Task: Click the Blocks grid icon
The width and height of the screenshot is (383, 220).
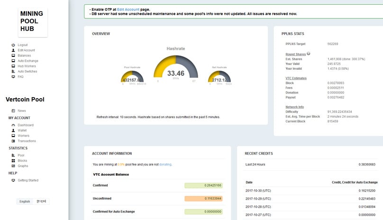Action: pyautogui.click(x=13, y=161)
